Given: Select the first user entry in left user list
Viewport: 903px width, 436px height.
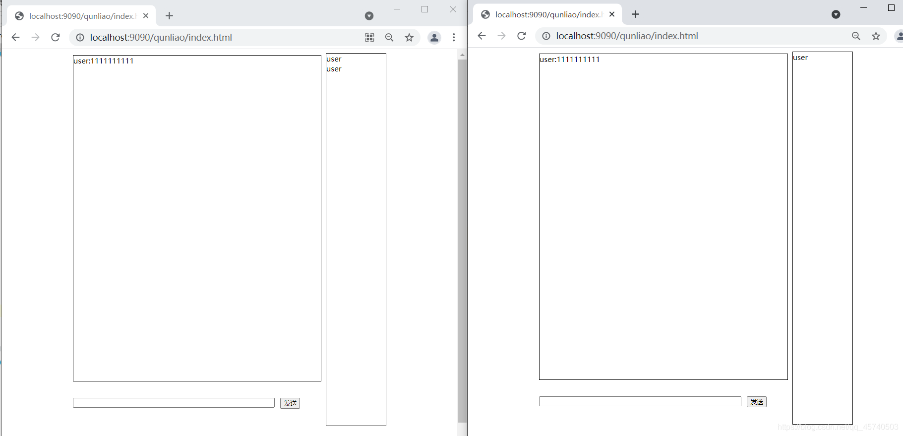Looking at the screenshot, I should pyautogui.click(x=334, y=59).
